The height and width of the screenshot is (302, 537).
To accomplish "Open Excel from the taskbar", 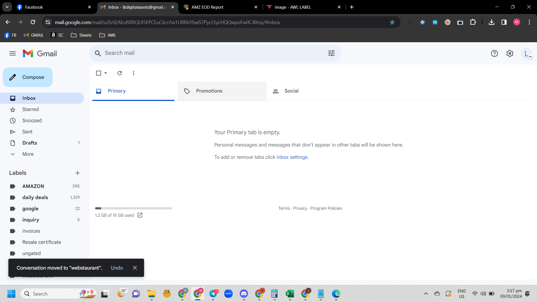I will (290, 294).
